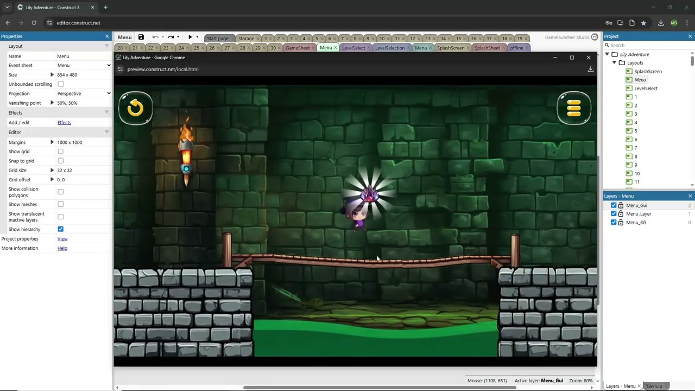
Task: Hide the Menu_BG layer via its checkbox
Action: point(614,222)
